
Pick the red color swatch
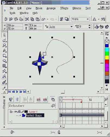click(107, 61)
